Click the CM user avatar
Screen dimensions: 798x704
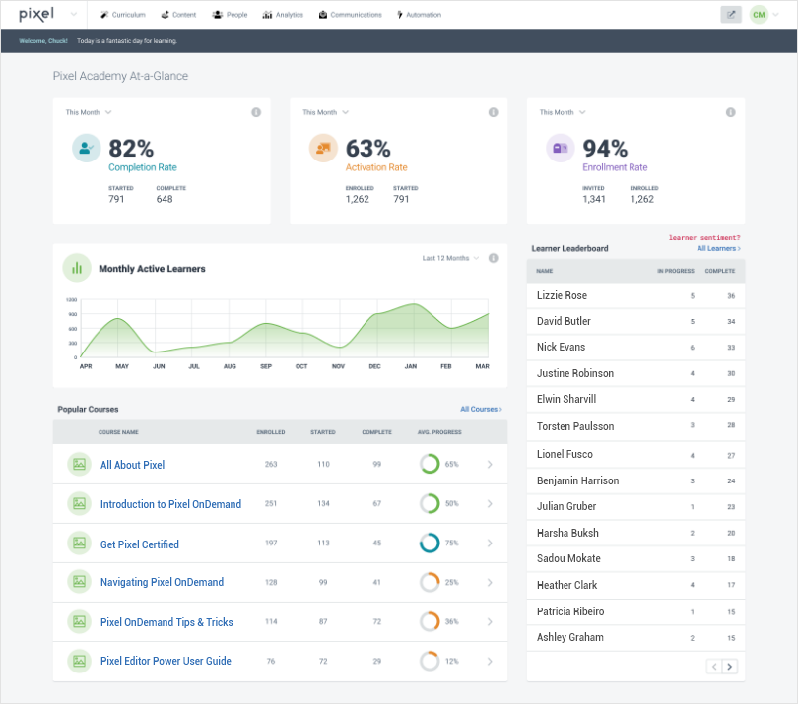coord(759,15)
